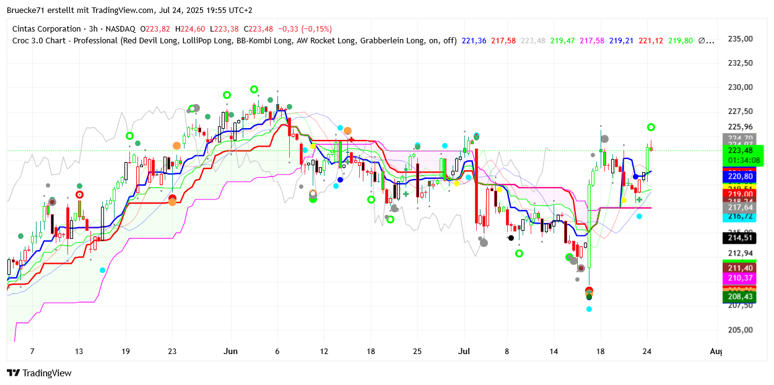Click the red circle marker near May 13
Image resolution: width=774 pixels, height=385 pixels.
tap(79, 195)
